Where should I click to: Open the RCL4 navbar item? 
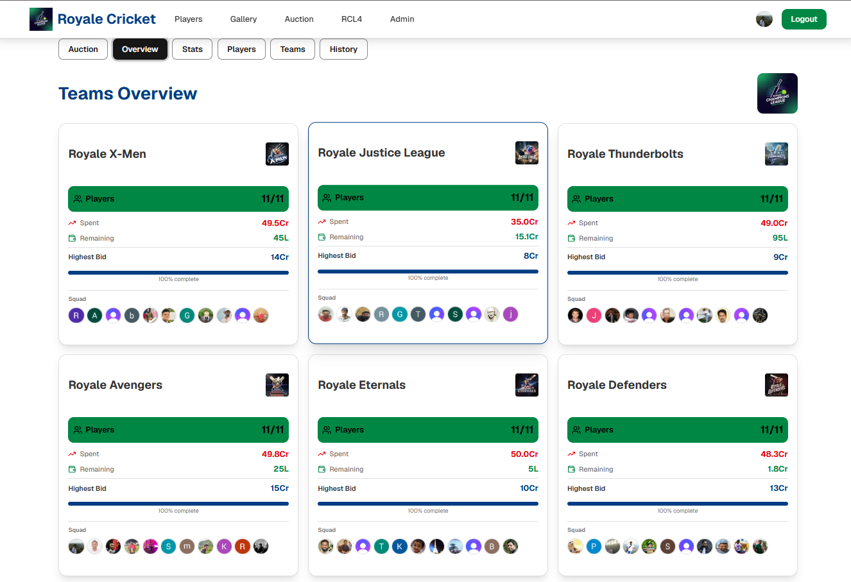pos(352,19)
